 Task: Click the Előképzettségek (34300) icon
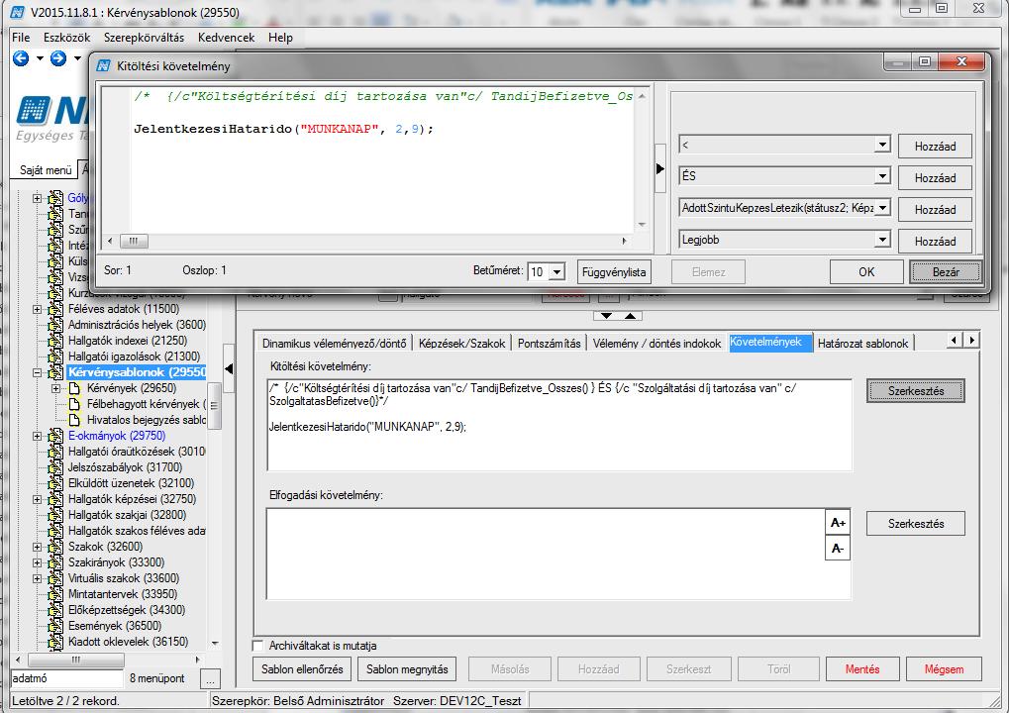click(56, 610)
